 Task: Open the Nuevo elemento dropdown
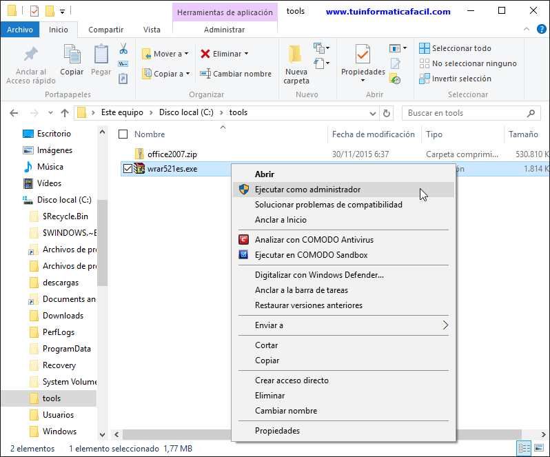[322, 48]
